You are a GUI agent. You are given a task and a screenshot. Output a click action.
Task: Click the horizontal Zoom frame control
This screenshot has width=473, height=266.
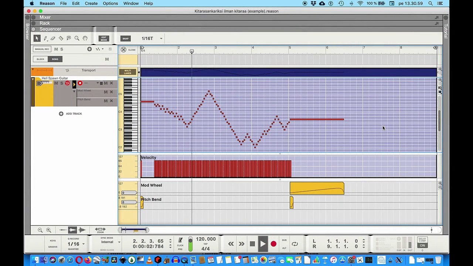(100, 230)
